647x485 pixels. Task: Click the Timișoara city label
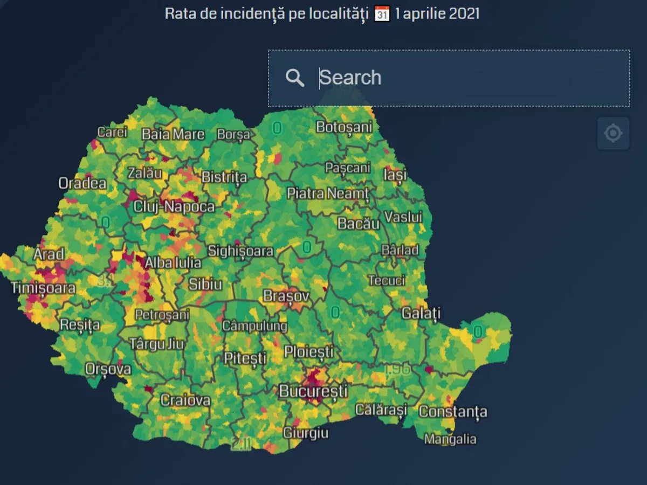(x=43, y=288)
